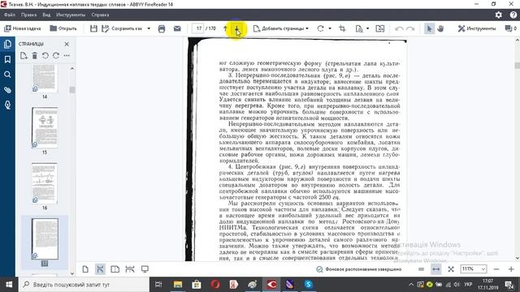Zoom in with the plus button
The width and height of the screenshot is (520, 292).
[x=511, y=269]
